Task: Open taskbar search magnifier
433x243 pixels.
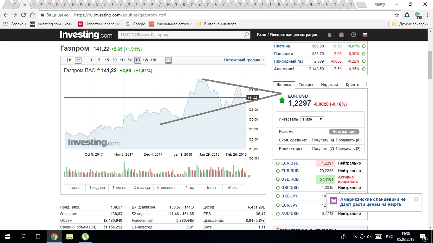Action: 23,236
